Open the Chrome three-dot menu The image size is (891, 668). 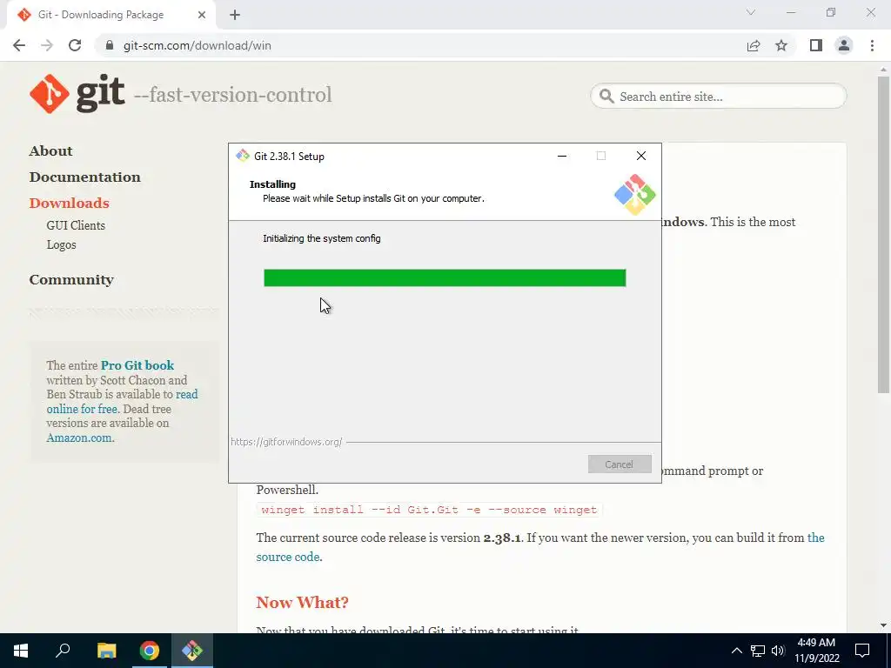click(872, 45)
